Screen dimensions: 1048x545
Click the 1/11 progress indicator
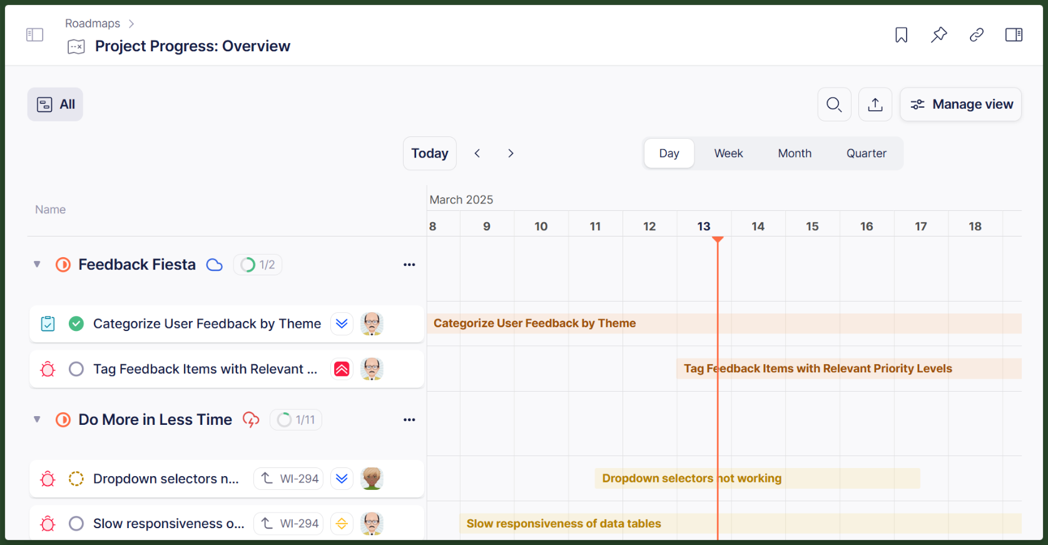tap(296, 420)
